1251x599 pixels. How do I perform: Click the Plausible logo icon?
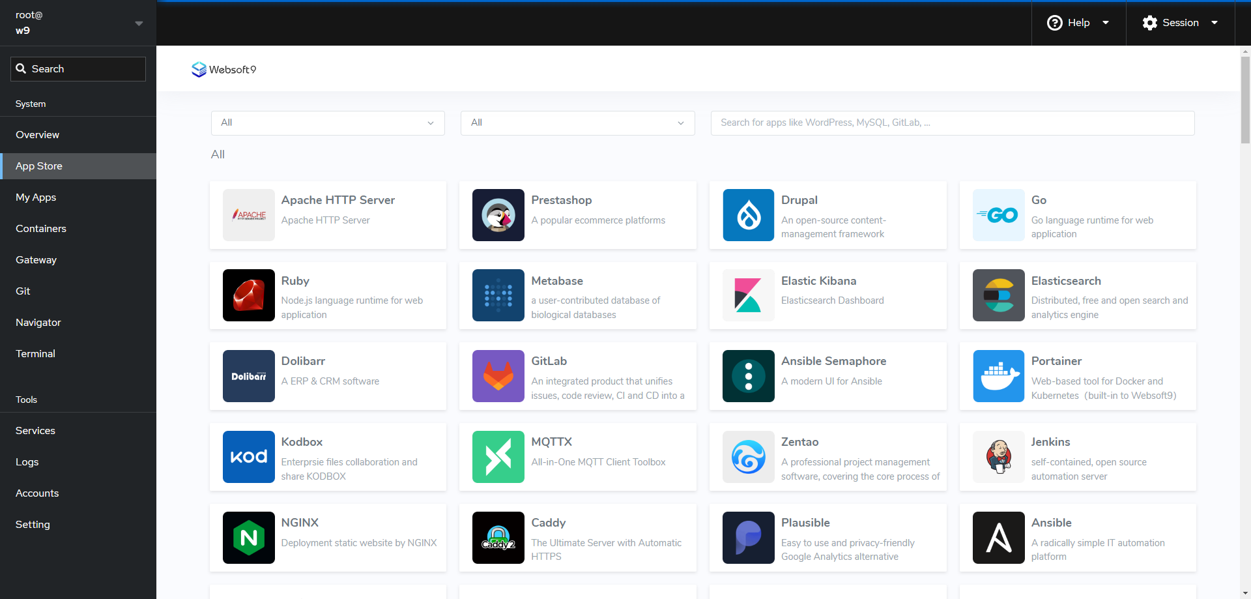point(749,538)
